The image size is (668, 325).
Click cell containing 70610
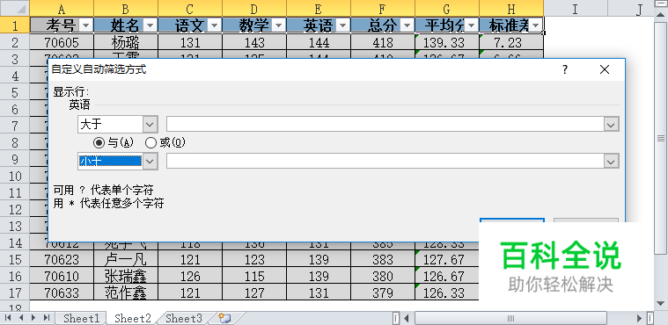(62, 276)
